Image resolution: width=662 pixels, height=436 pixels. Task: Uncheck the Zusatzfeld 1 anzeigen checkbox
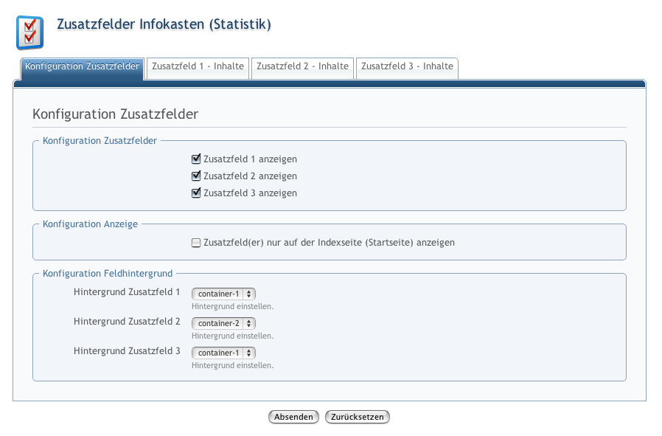click(196, 159)
